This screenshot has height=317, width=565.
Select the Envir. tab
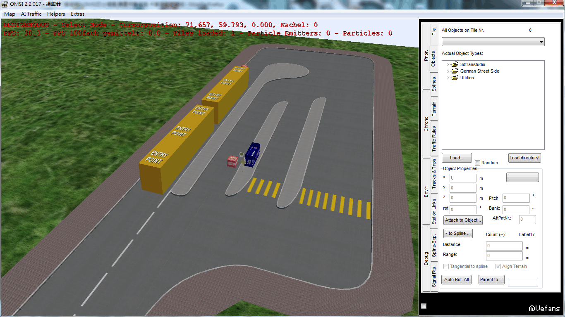coord(426,191)
